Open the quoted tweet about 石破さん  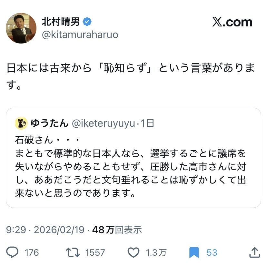133,168
